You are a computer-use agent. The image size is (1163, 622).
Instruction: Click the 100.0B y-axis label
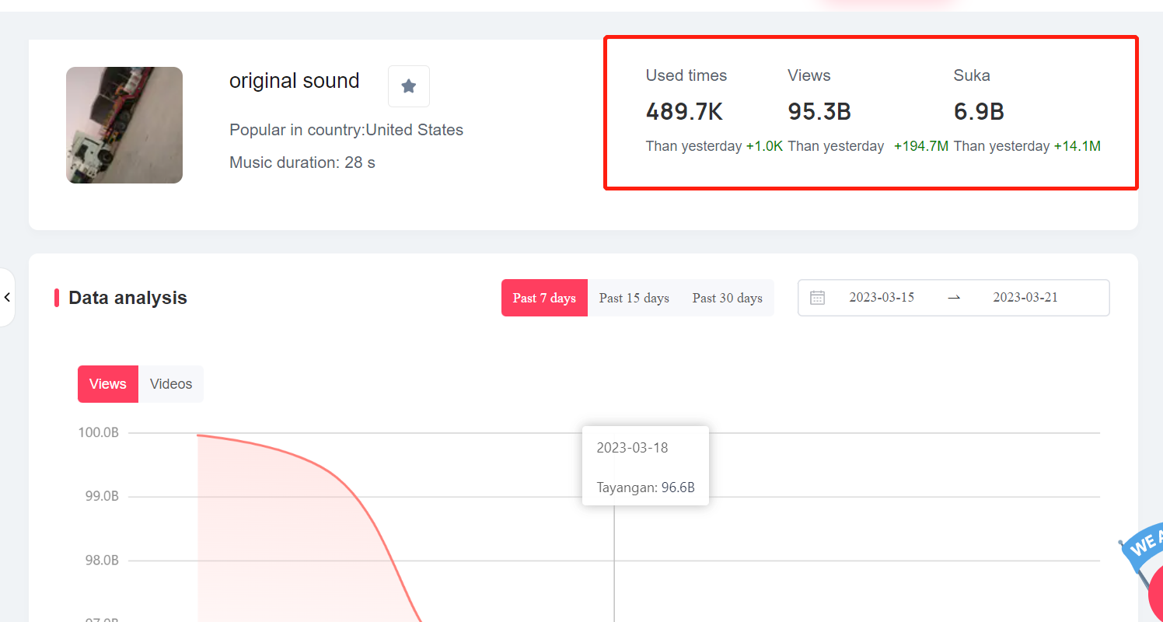pos(99,433)
